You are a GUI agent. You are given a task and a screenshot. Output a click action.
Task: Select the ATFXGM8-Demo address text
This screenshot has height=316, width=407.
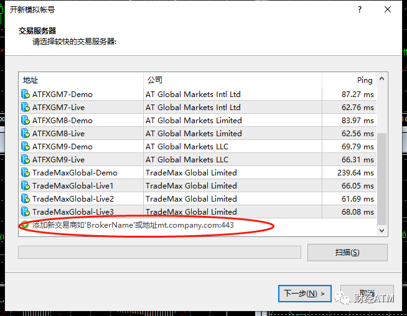tap(62, 121)
